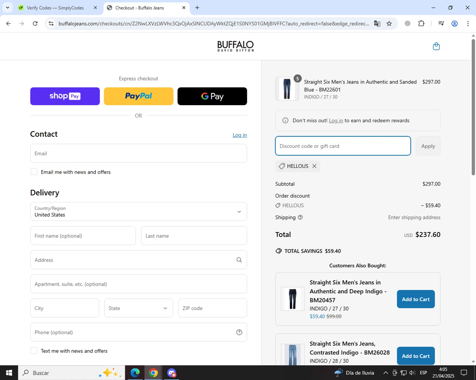Click the Last name field

tap(194, 236)
